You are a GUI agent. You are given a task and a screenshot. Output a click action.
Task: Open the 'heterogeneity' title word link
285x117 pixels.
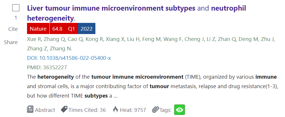(50, 18)
